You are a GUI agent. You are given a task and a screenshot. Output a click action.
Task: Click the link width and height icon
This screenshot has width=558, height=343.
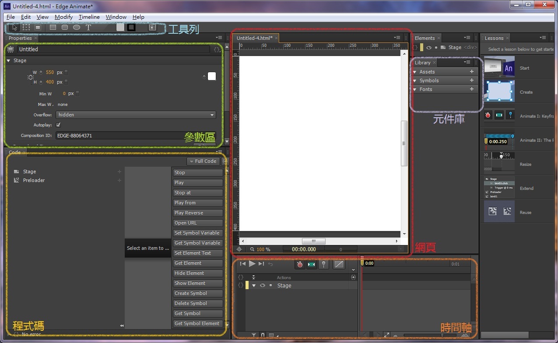pyautogui.click(x=31, y=77)
